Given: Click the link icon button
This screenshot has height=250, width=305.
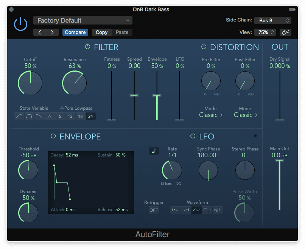Looking at the screenshot, I should (x=285, y=32).
